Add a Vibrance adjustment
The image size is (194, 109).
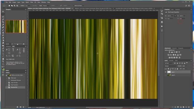coord(179,52)
